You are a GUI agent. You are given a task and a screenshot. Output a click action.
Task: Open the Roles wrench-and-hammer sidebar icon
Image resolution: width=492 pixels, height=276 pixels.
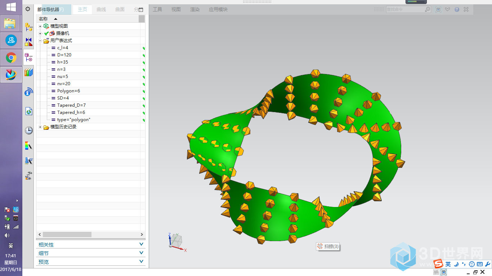click(28, 176)
